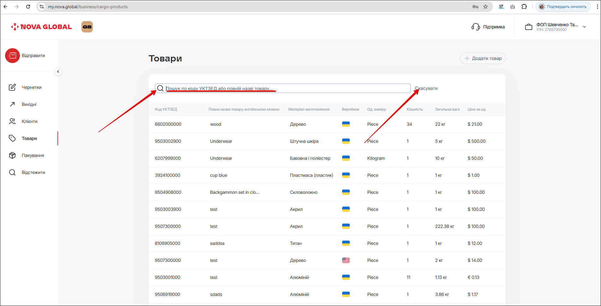
Task: Expand the ФОП Шевченко account dropdown
Action: coord(584,27)
